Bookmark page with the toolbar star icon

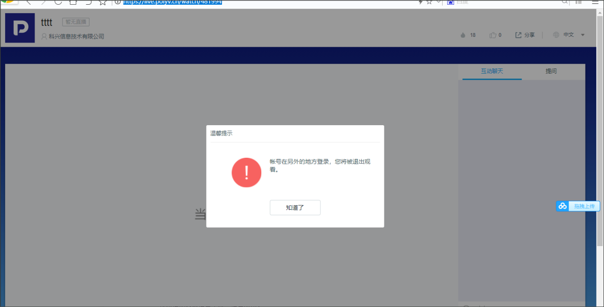102,2
